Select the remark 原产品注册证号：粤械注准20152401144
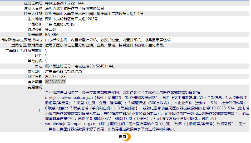Viewport: 251px width, 143px height. [x=80, y=66]
